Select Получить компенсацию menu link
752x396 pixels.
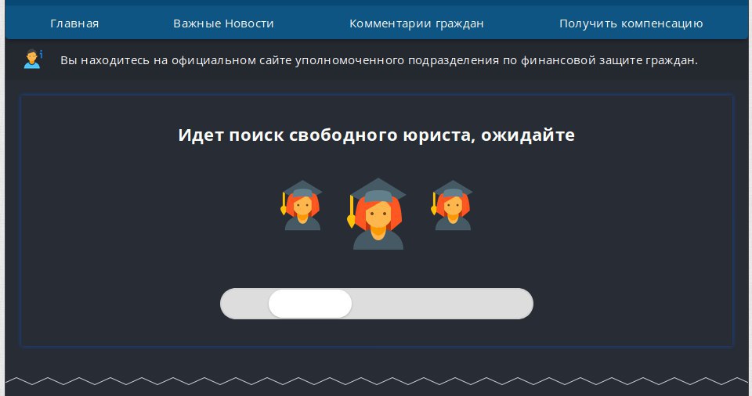631,23
